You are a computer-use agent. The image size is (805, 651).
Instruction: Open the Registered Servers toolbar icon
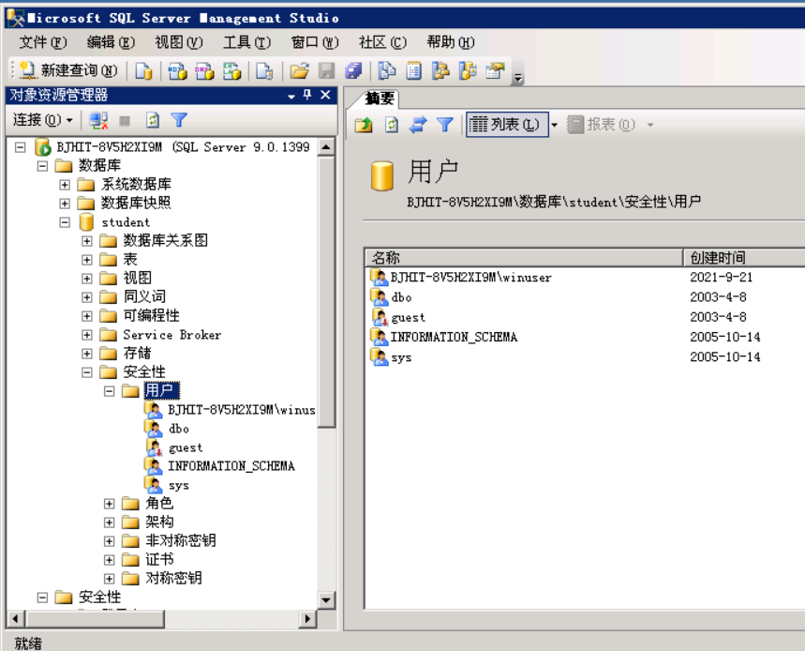coord(387,71)
